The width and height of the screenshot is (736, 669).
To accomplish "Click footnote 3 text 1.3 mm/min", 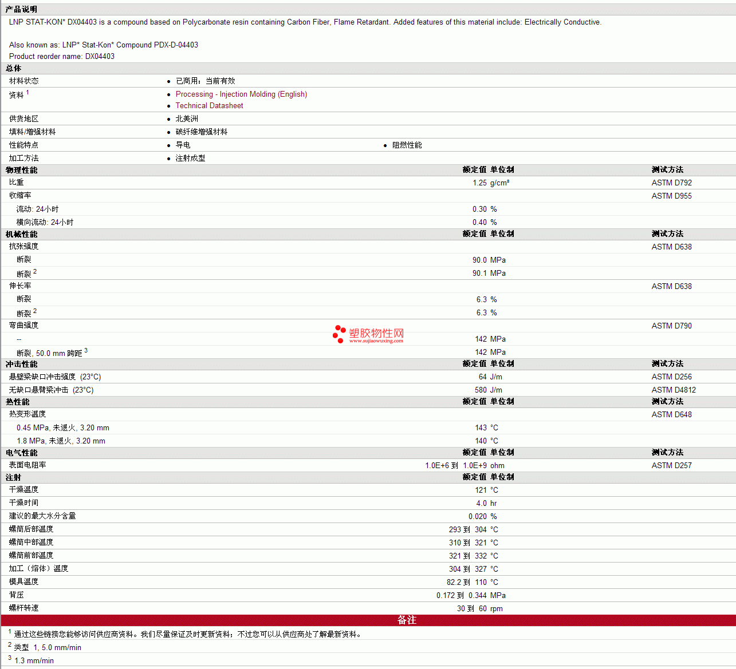I will point(34,661).
